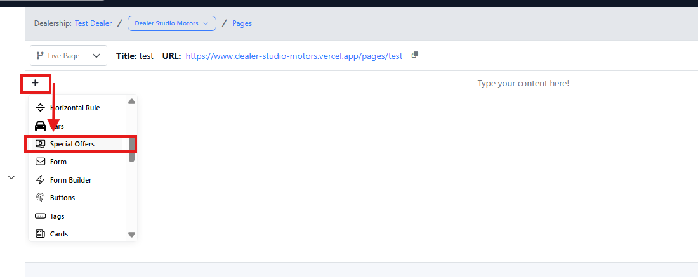This screenshot has width=698, height=277.
Task: Open the Live Page version dropdown
Action: click(x=69, y=56)
